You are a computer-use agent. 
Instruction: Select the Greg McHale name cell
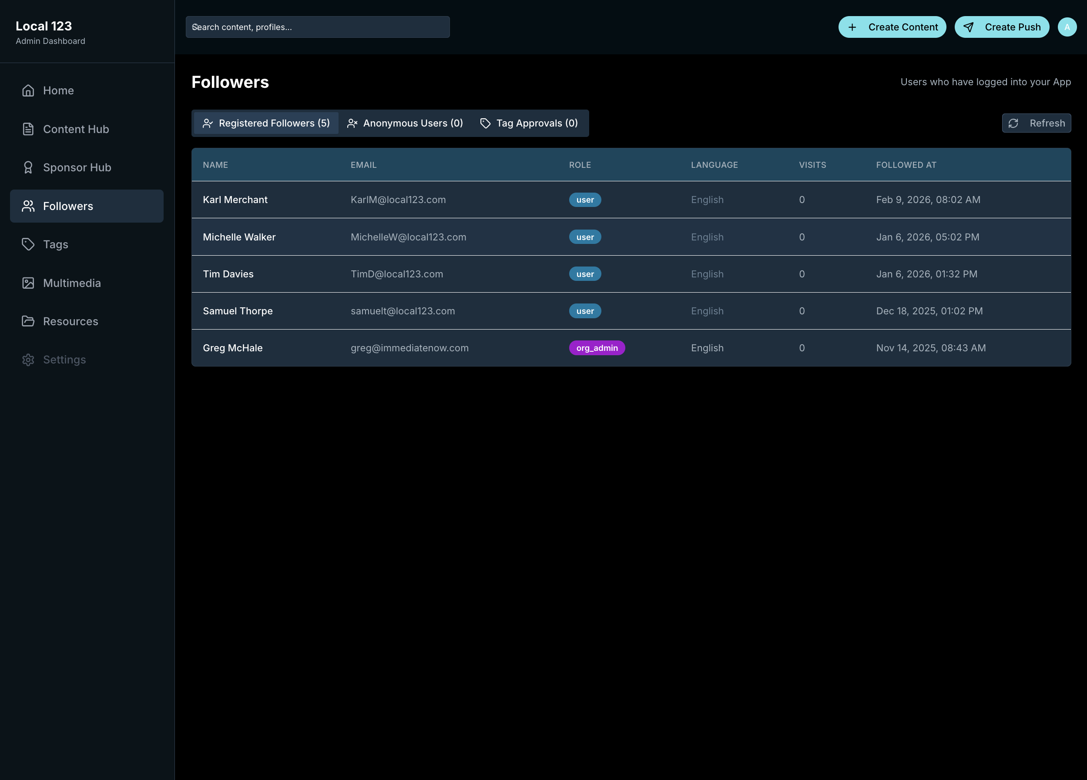click(232, 348)
